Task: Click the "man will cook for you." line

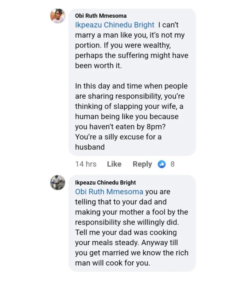Action: click(112, 263)
